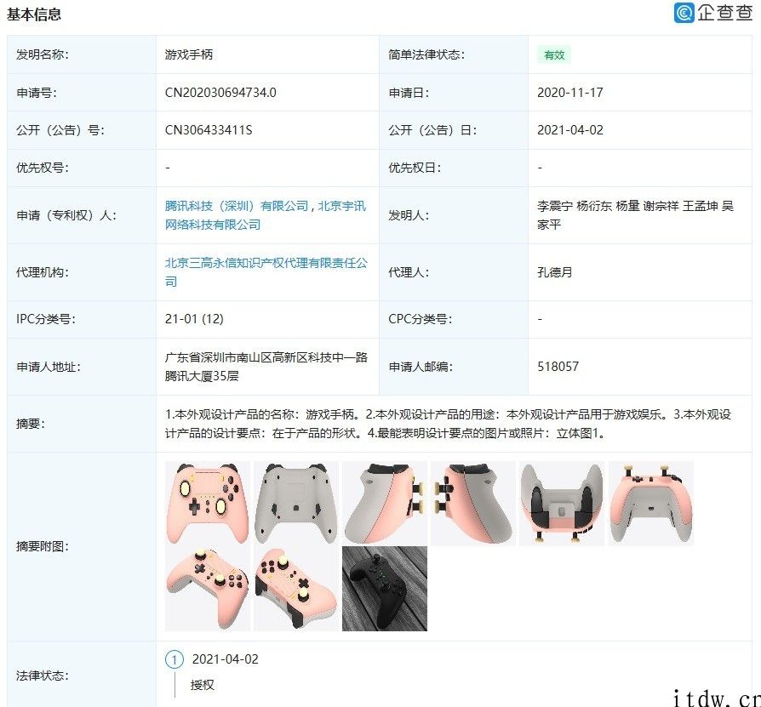Select postal code 518057

tap(558, 367)
